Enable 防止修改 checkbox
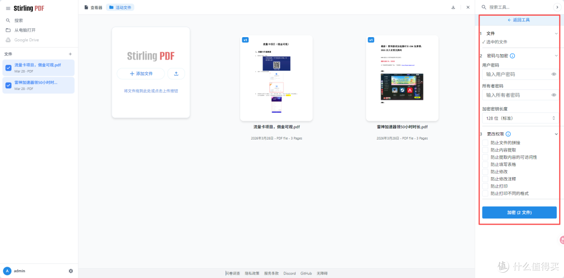The width and height of the screenshot is (564, 278). pos(485,172)
